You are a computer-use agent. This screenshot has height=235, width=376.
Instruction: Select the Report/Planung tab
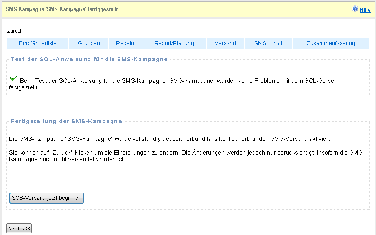[x=174, y=43]
